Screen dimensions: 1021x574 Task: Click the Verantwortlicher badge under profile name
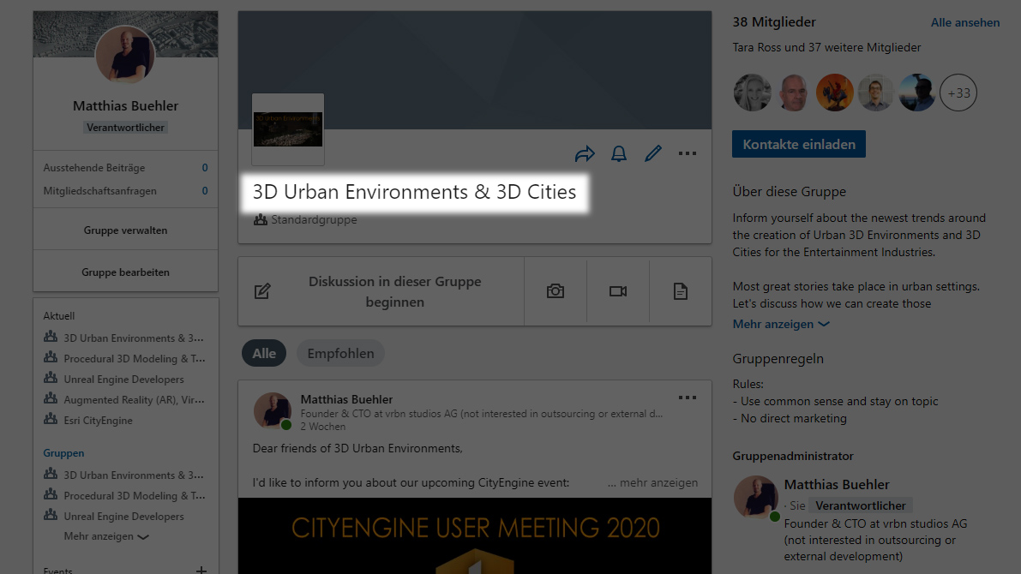click(126, 128)
